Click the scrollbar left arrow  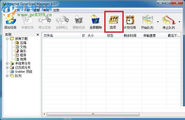(44, 114)
